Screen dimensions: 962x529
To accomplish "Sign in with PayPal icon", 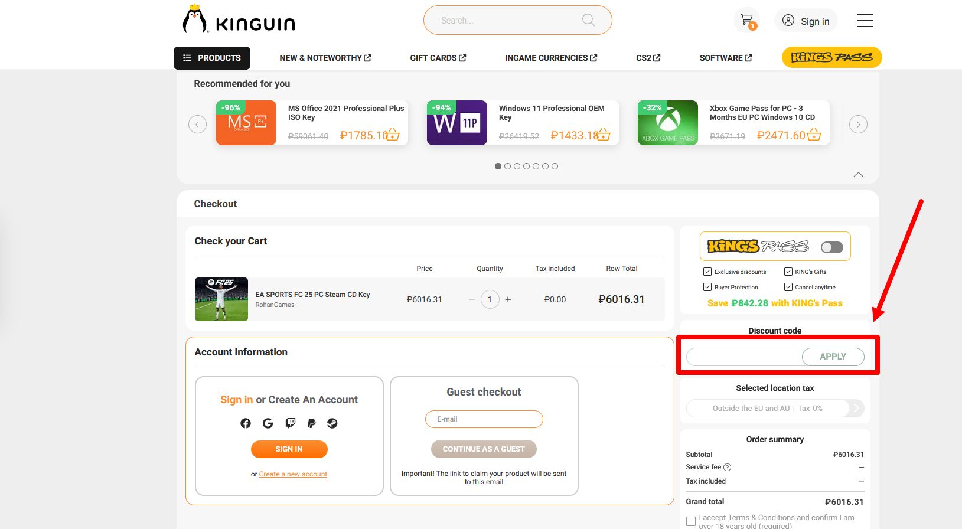I will pyautogui.click(x=311, y=423).
